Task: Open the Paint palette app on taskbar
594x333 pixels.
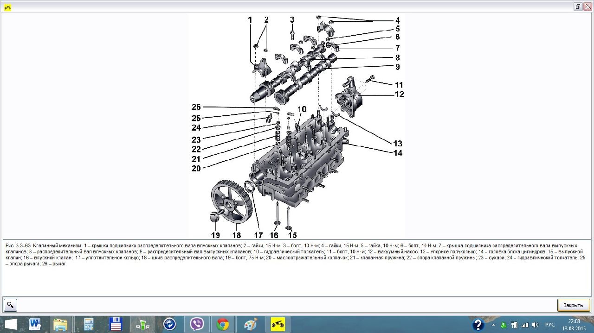Action: pyautogui.click(x=250, y=324)
